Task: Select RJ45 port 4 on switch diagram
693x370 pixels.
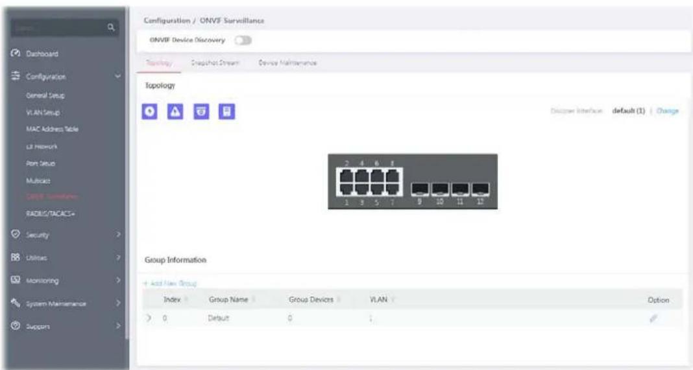Action: pos(361,176)
